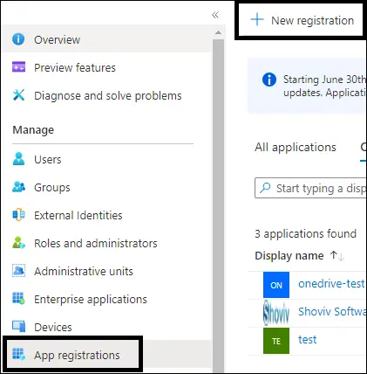Click the Roles and administrators icon
This screenshot has height=374, width=367.
click(x=18, y=243)
